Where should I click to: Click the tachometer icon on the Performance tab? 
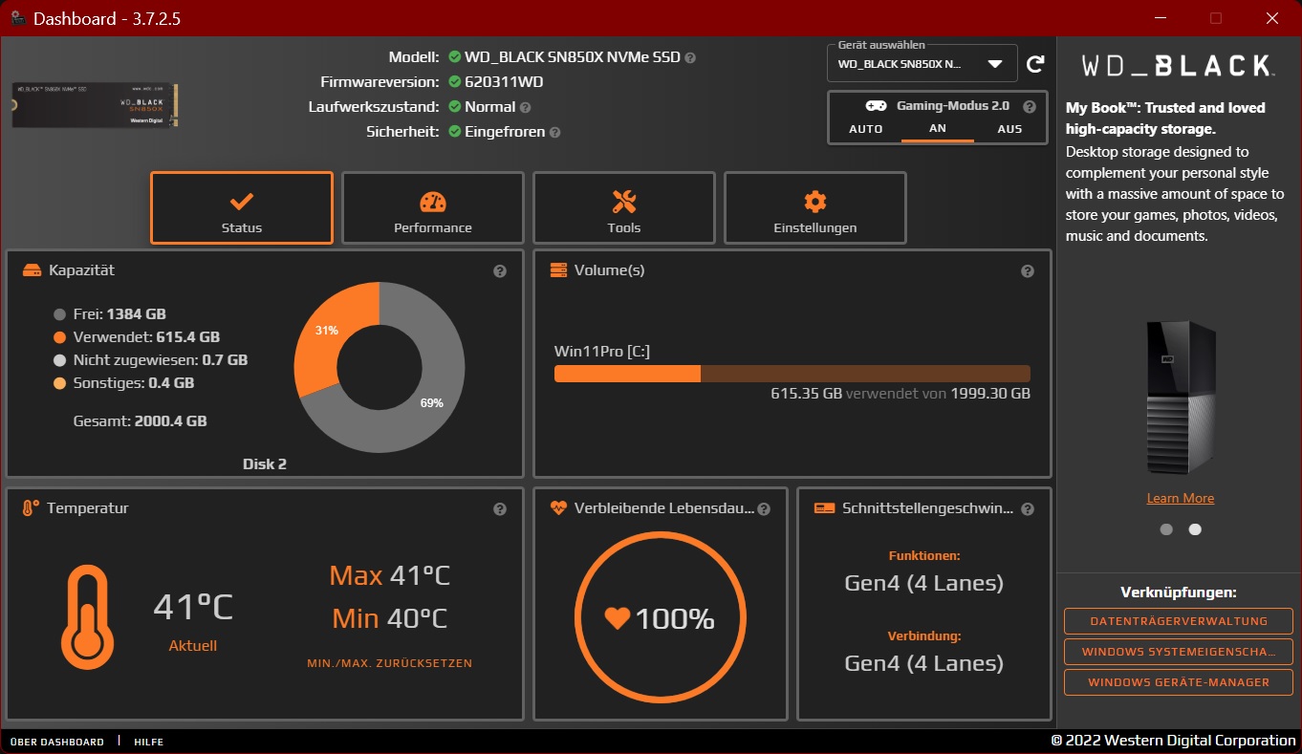click(x=433, y=202)
